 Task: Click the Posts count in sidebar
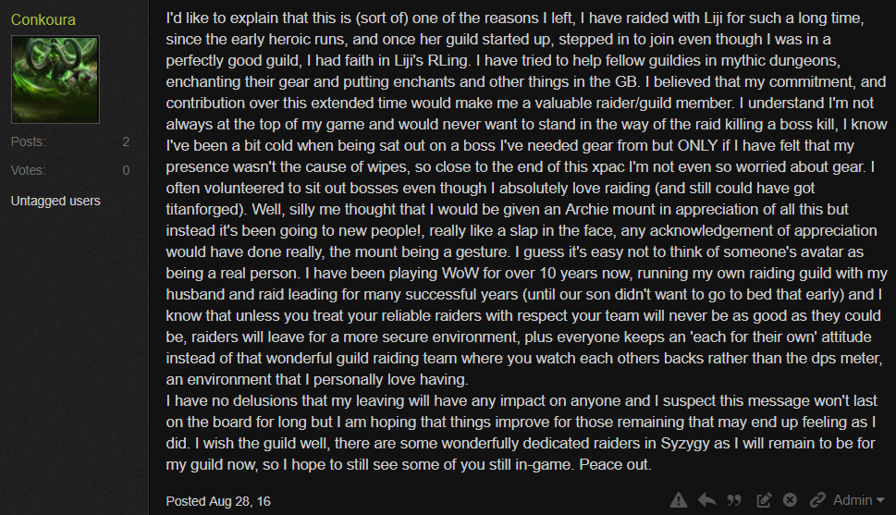[x=126, y=141]
